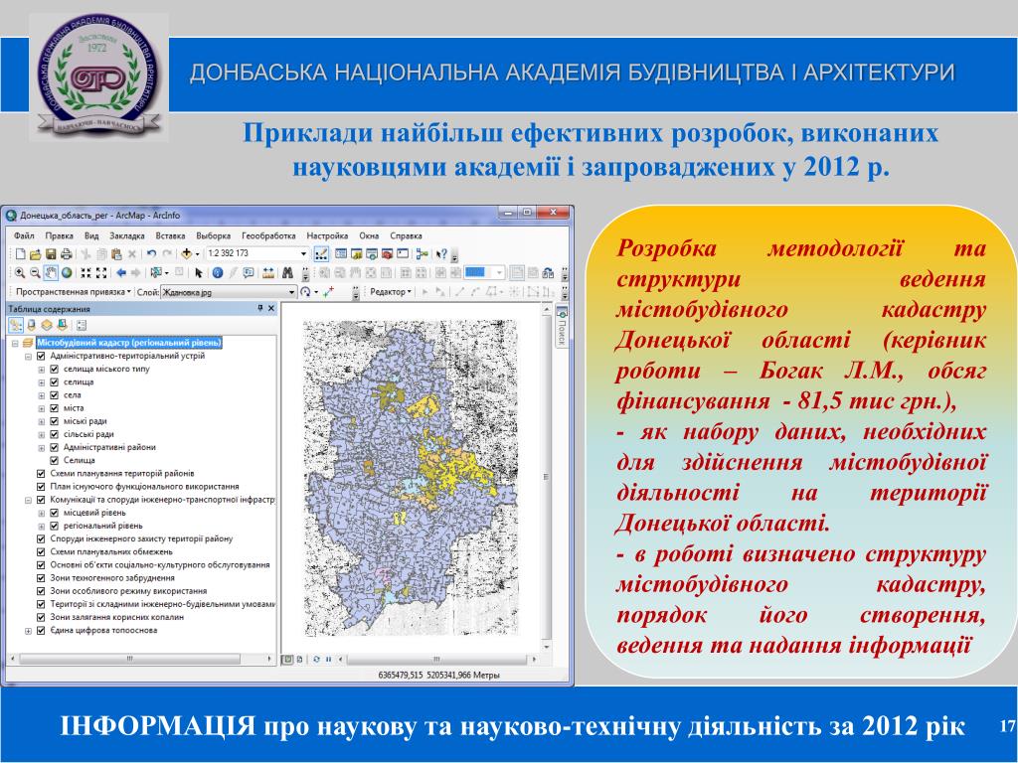Open the 'Поиск' docked side tab
This screenshot has height=763, width=1018.
(562, 327)
